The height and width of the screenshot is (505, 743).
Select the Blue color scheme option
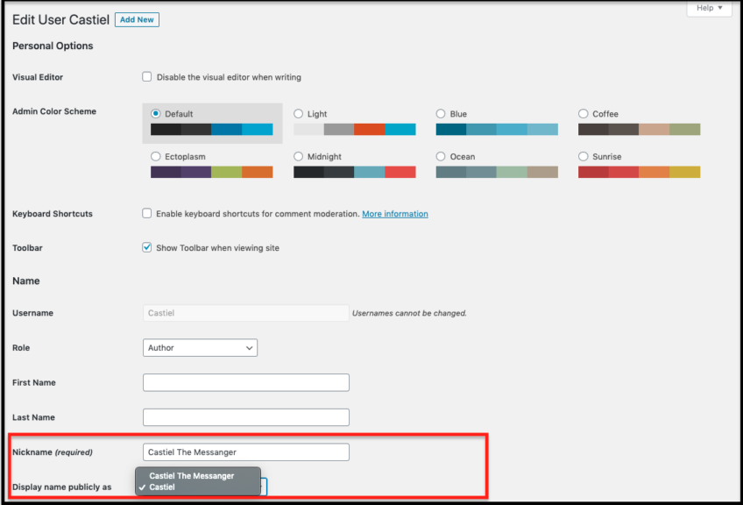click(441, 114)
